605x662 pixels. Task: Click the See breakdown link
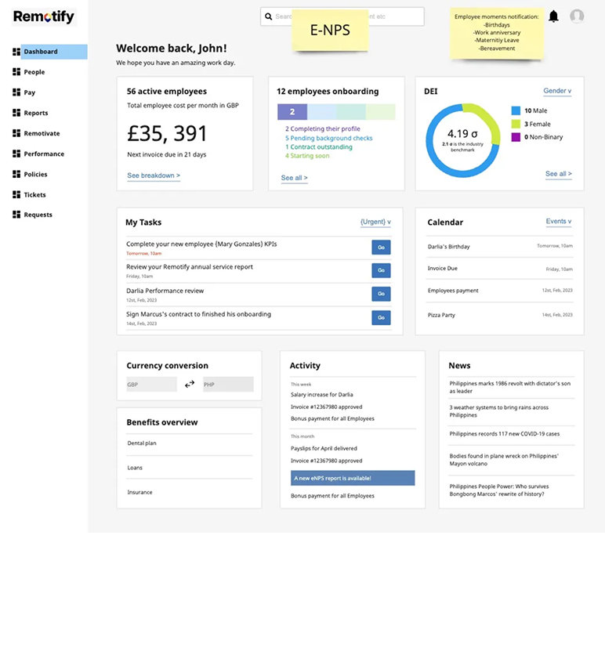[154, 175]
